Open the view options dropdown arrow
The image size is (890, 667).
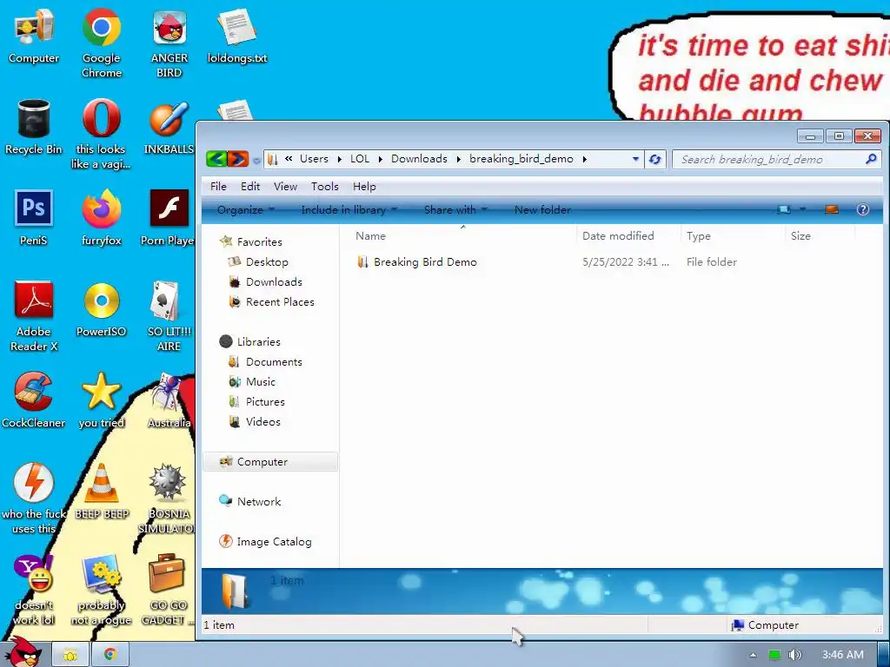pos(802,210)
